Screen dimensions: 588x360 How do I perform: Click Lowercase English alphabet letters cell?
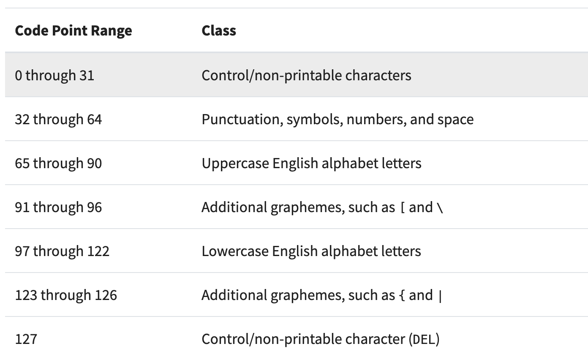(x=311, y=251)
